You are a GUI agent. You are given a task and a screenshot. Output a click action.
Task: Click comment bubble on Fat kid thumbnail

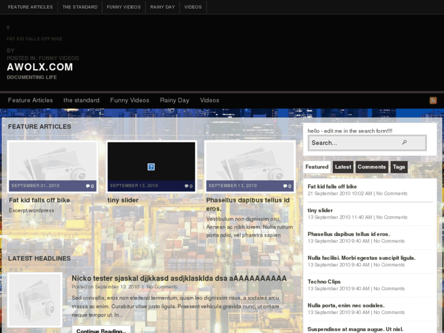point(88,186)
